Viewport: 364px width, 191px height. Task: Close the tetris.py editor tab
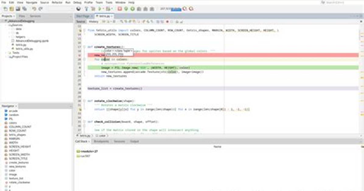pyautogui.click(x=112, y=16)
